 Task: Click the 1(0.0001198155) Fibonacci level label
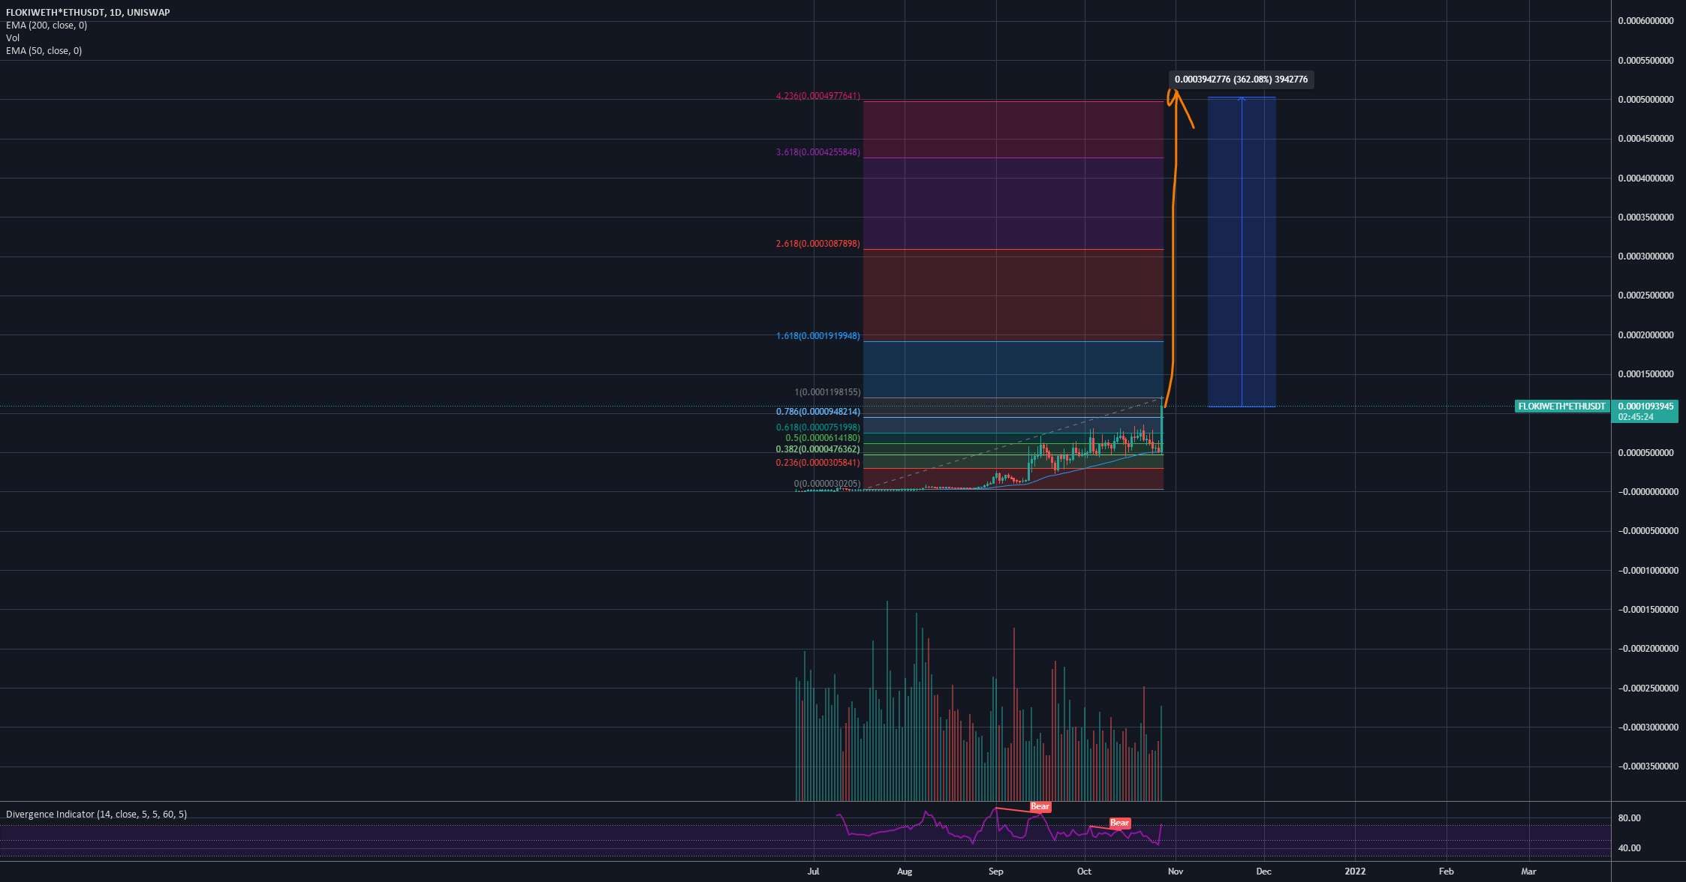tap(827, 392)
